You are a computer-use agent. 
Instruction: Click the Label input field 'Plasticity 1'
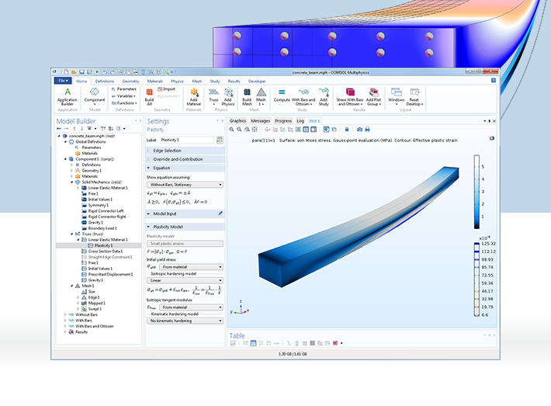click(186, 140)
